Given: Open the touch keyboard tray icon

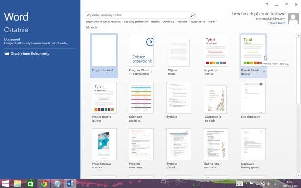Looking at the screenshot, I should (x=239, y=184).
